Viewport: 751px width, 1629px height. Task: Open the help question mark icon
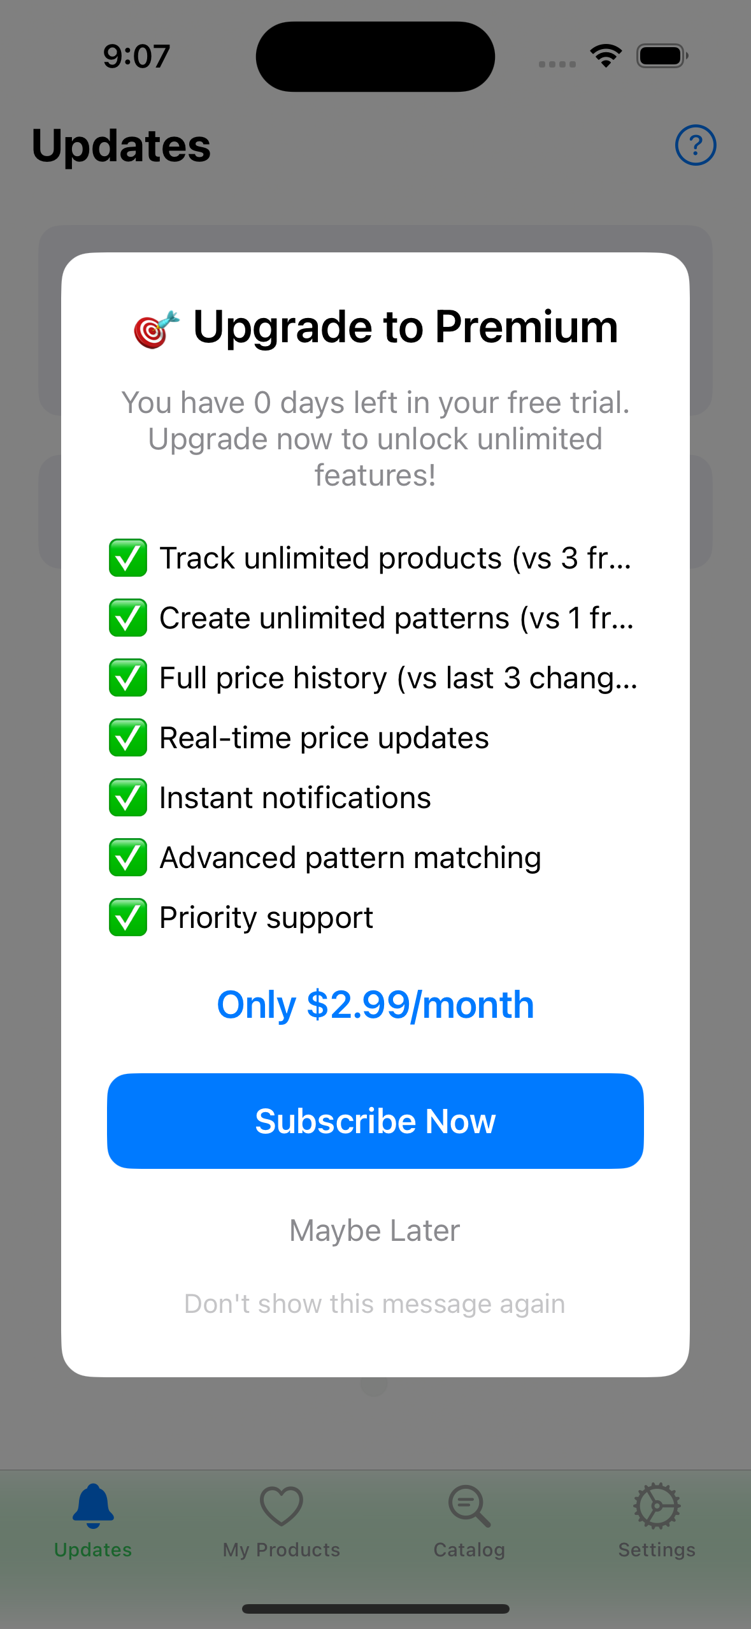coord(695,145)
